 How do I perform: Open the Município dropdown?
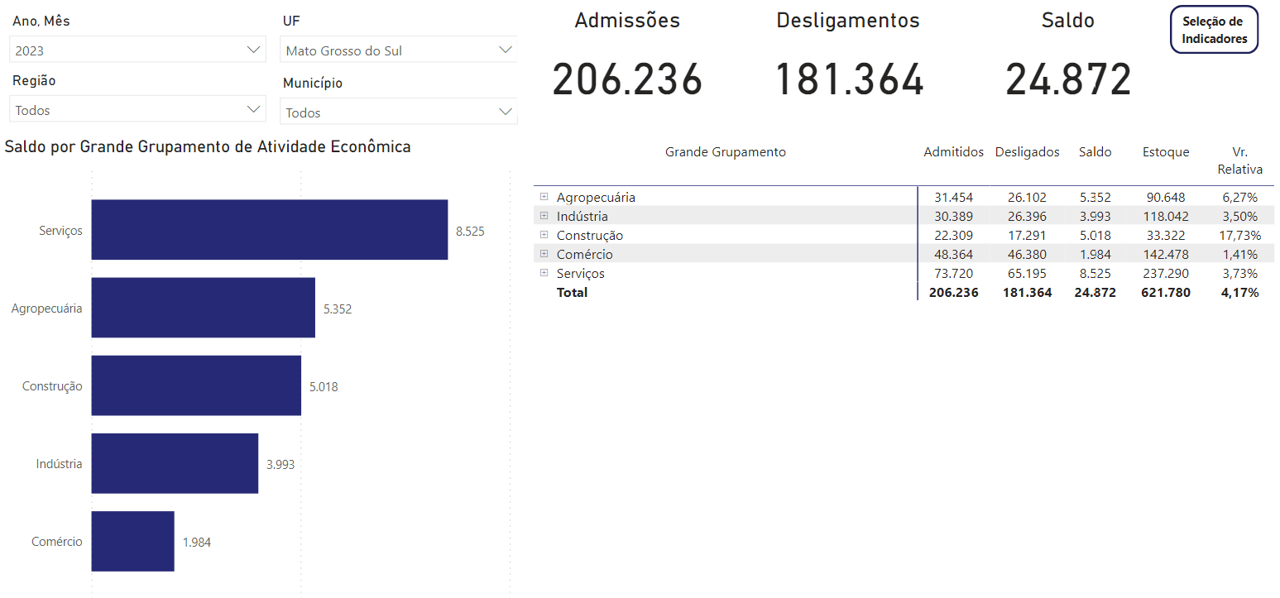[x=398, y=112]
